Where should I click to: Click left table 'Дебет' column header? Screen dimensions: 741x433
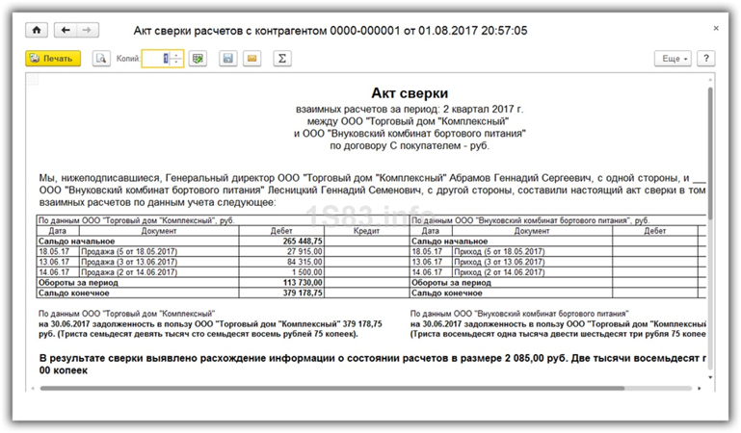[281, 231]
